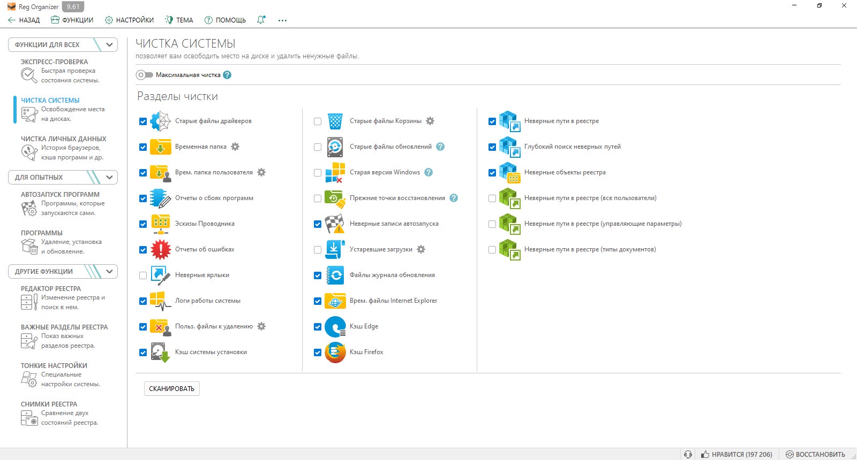Open settings gear for Польз. файлы к удалению
Image resolution: width=857 pixels, height=460 pixels.
(x=261, y=326)
